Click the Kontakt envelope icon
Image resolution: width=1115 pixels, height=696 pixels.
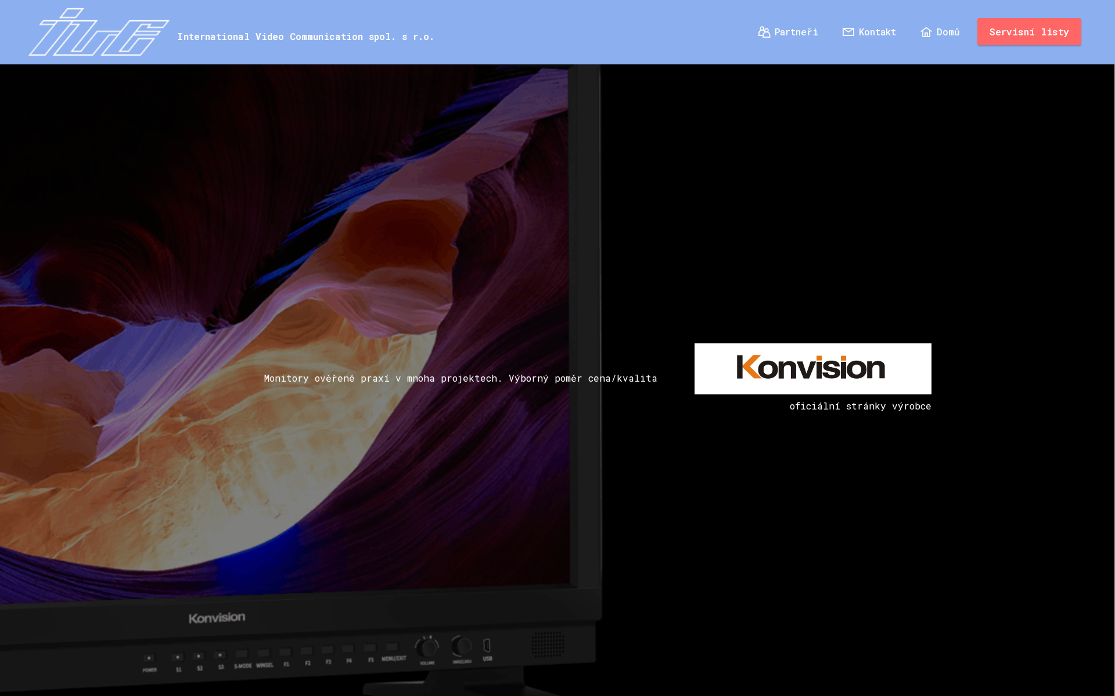click(x=848, y=32)
